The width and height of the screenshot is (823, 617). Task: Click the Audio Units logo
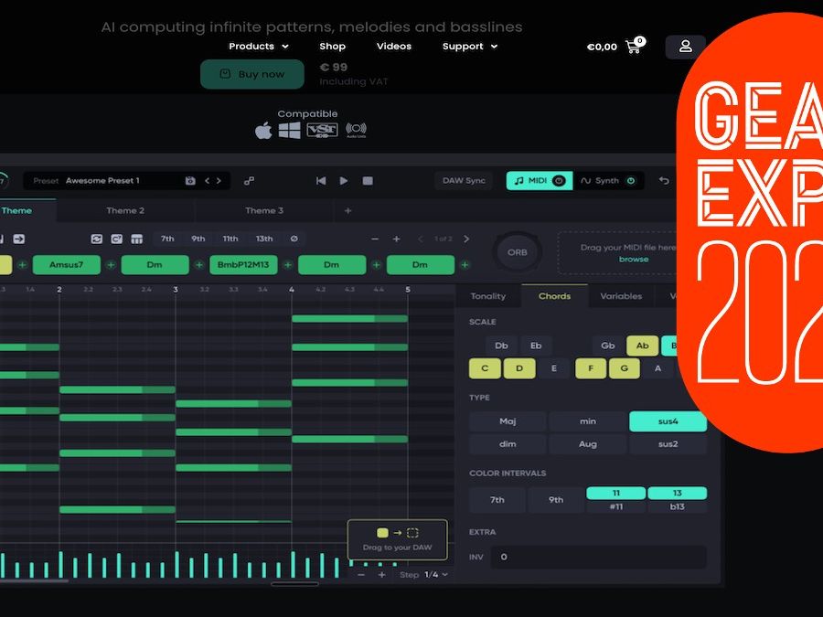click(x=357, y=130)
